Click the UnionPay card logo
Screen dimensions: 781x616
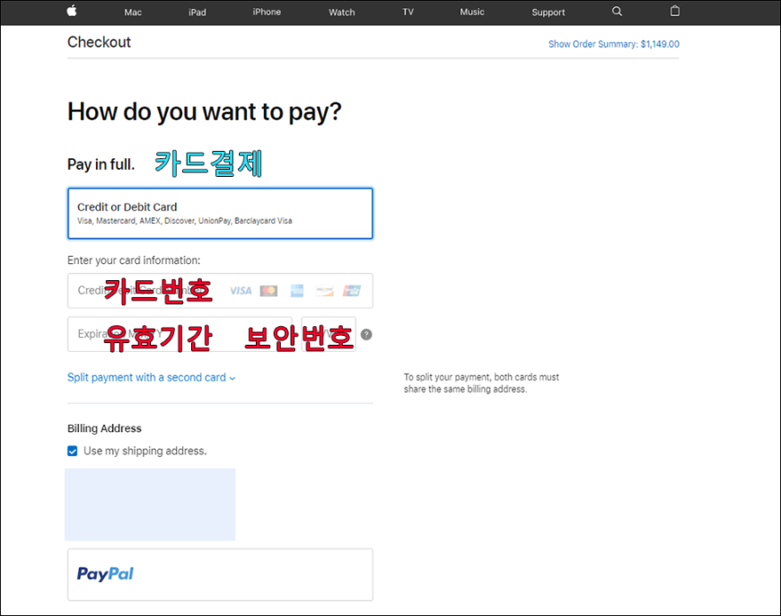tap(352, 291)
